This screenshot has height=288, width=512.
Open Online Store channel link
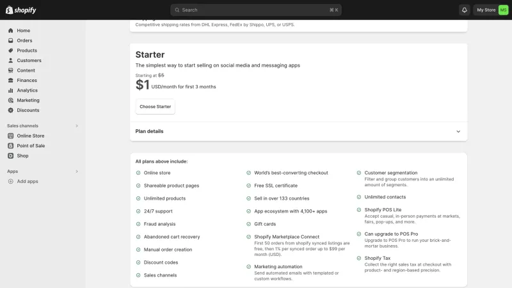pos(30,136)
